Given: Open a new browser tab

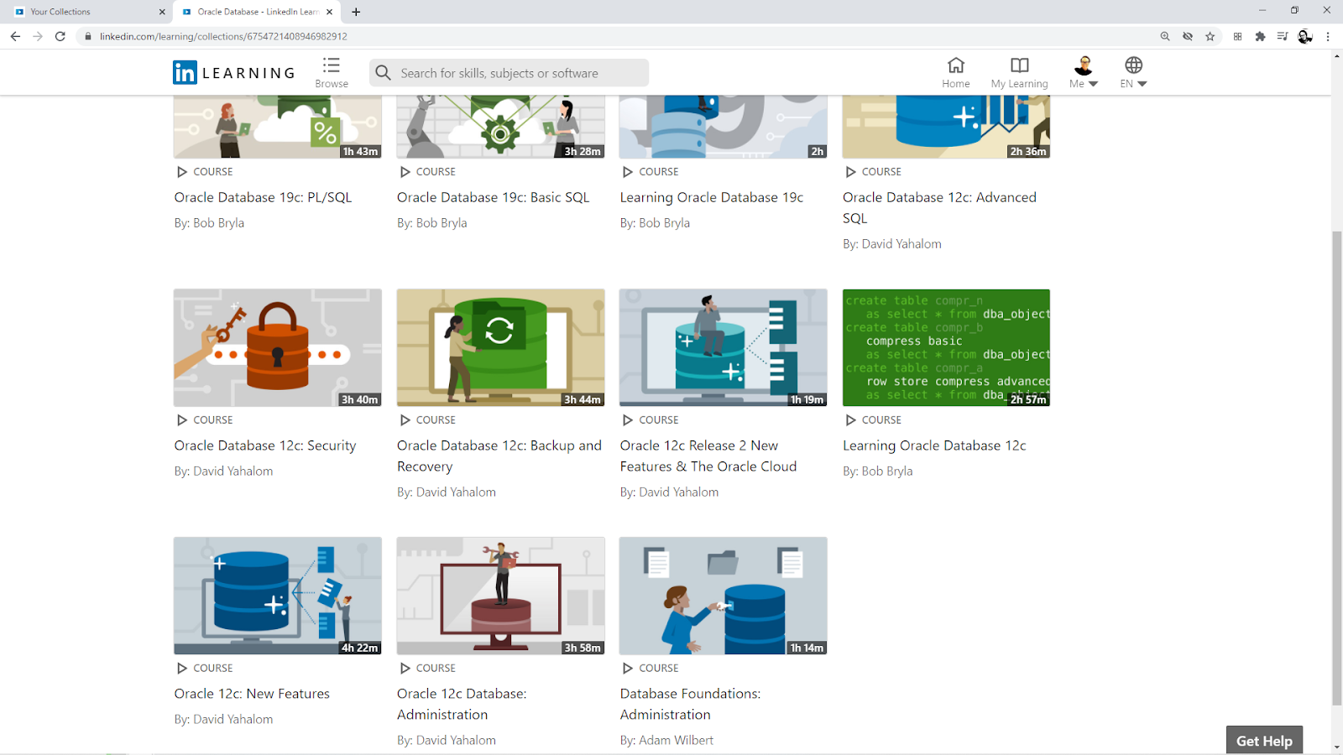Looking at the screenshot, I should (356, 12).
